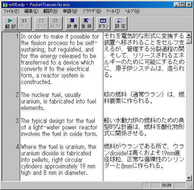Click the 翻訳 (Translate) play icon button

point(10,23)
